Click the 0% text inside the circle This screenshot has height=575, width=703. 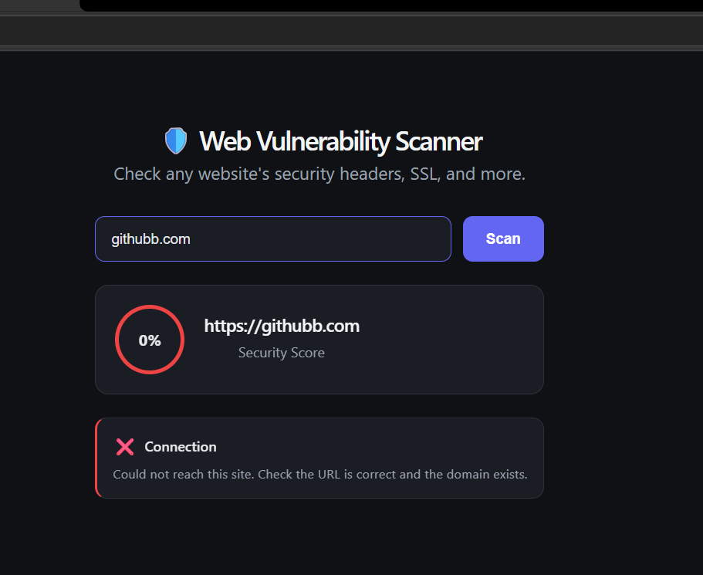150,340
